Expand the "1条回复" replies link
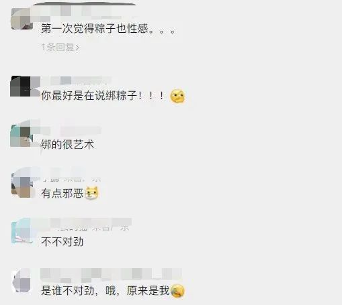The height and width of the screenshot is (305, 342). (60, 47)
